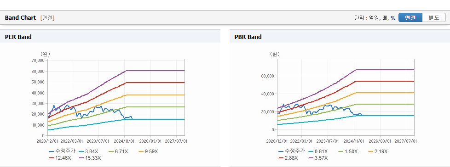Toggle the 15.33X legend entry
This screenshot has width=450, height=167.
(x=90, y=158)
